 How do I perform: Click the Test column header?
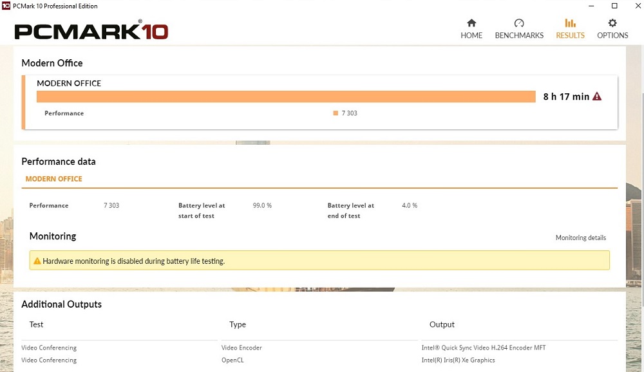(x=36, y=324)
